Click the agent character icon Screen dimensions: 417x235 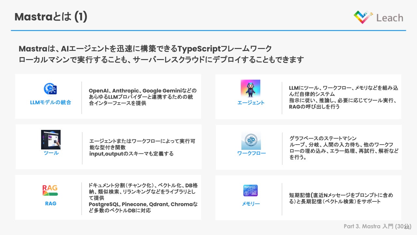(251, 88)
